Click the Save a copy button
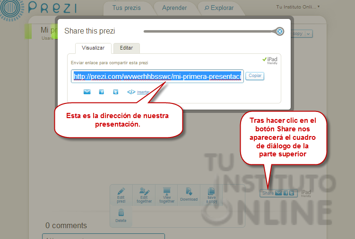 click(x=211, y=195)
